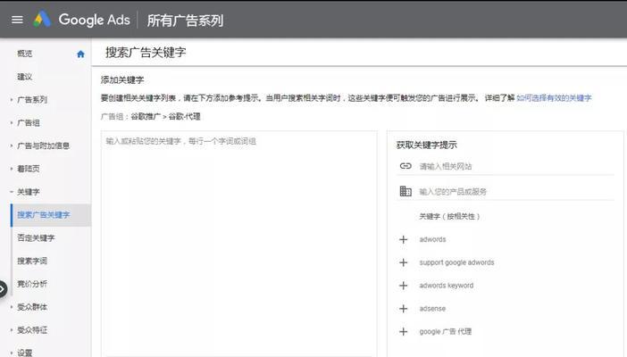Open 建议 in the sidebar
Viewport: 627px width, 357px height.
[25, 77]
